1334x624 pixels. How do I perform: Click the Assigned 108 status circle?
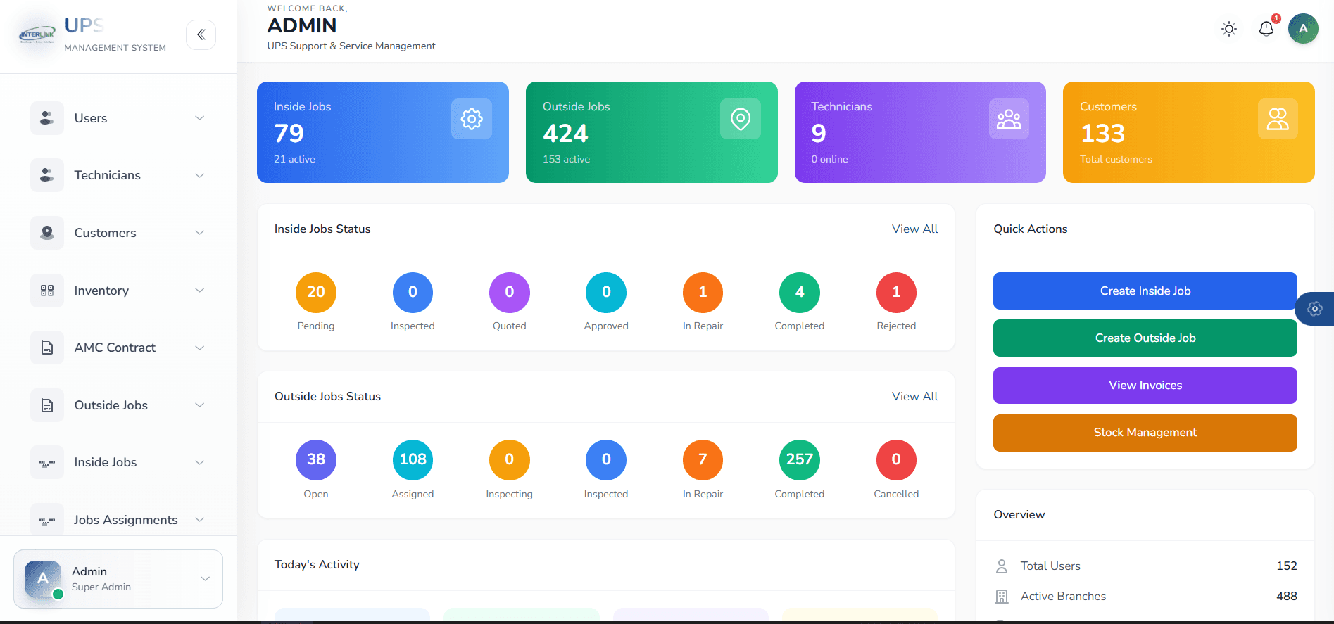pyautogui.click(x=413, y=459)
